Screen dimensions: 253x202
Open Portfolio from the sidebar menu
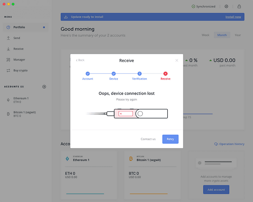[x=26, y=27]
